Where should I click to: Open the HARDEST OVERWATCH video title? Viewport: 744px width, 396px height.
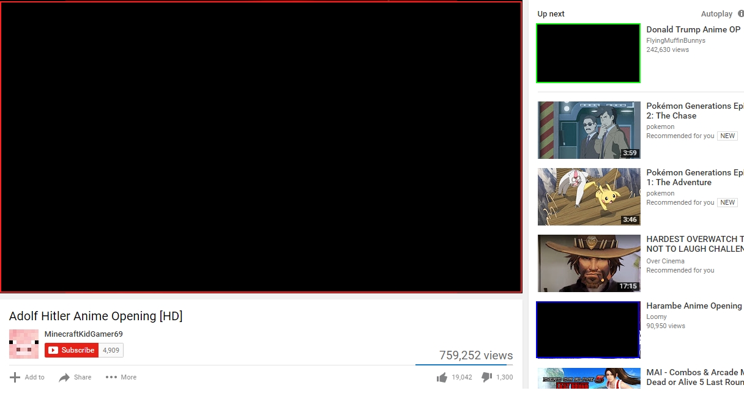695,244
